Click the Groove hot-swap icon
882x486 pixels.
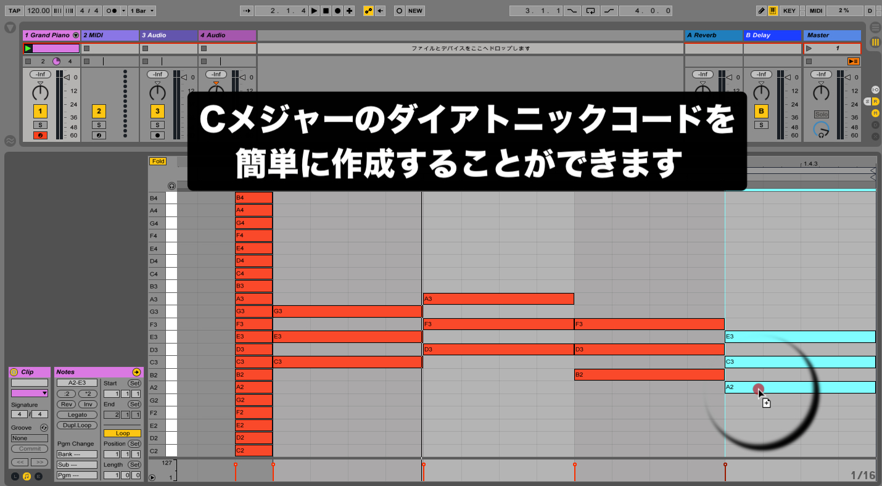[x=44, y=427]
